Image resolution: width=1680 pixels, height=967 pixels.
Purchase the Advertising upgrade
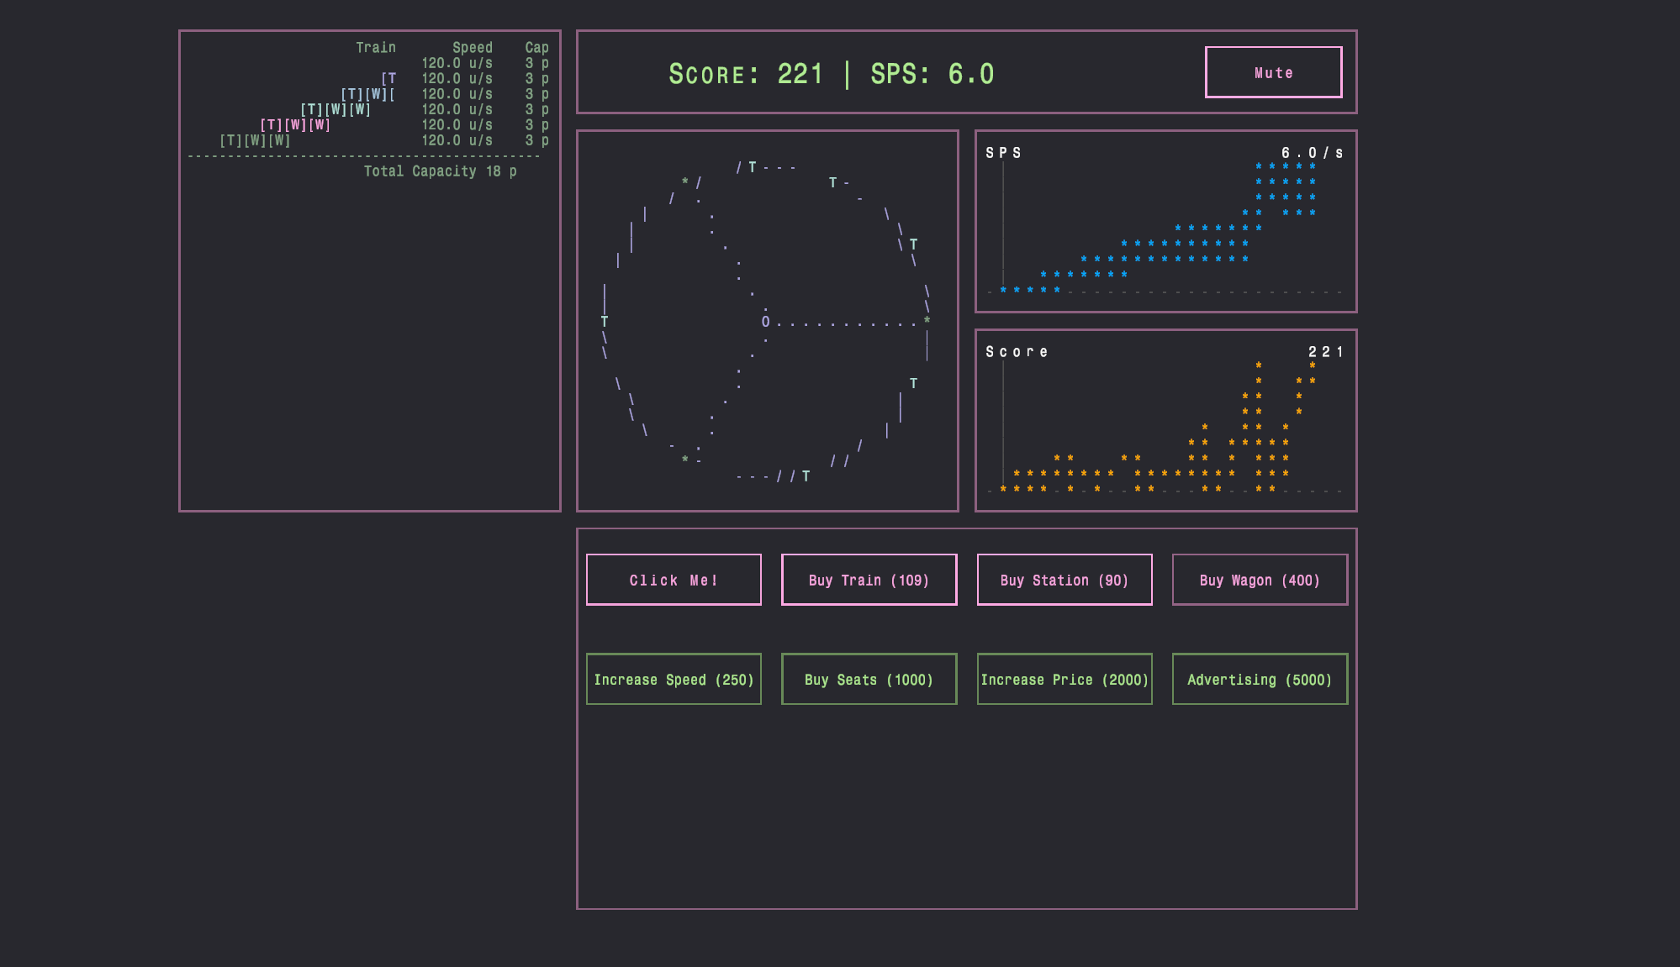click(1260, 679)
